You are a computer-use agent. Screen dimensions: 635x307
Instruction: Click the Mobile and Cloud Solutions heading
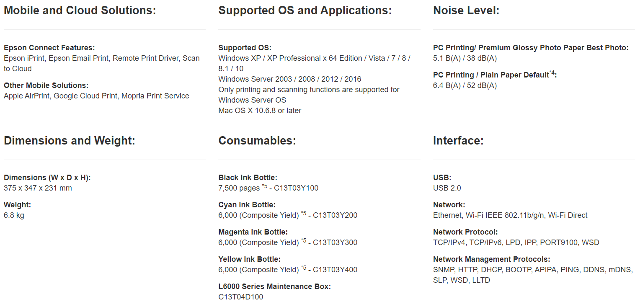tap(80, 10)
